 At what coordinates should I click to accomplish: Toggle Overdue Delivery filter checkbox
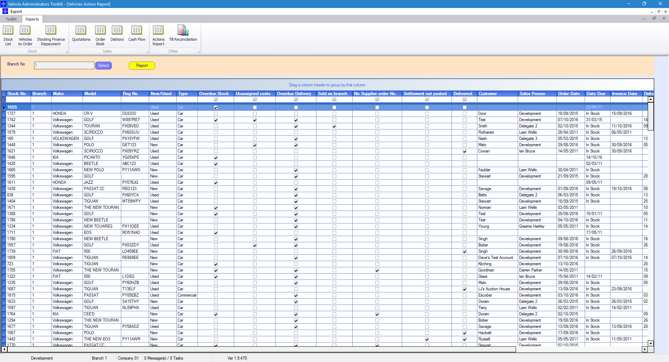click(x=296, y=100)
